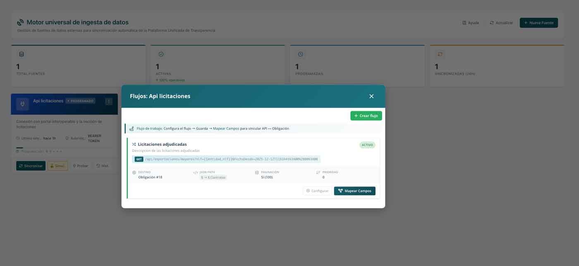Image resolution: width=579 pixels, height=266 pixels.
Task: Click the clock icon in Programadas card
Action: coord(301,54)
